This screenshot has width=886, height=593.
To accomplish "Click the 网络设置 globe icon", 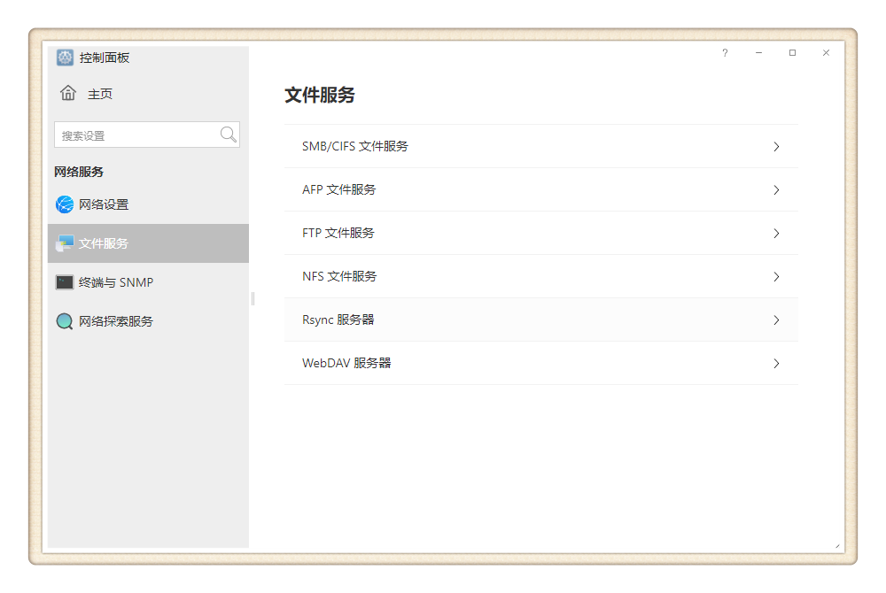I will (x=65, y=204).
